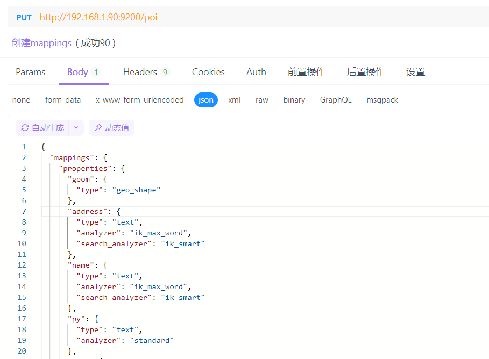Pick msgpack body type
Image resolution: width=489 pixels, height=359 pixels.
coord(382,100)
